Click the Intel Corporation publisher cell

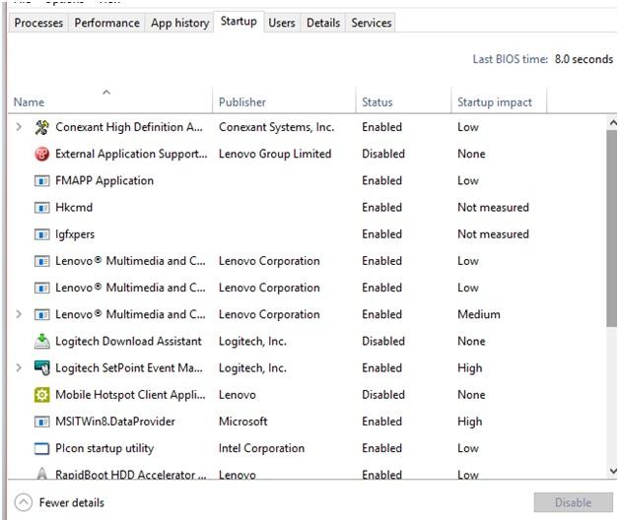click(x=261, y=448)
